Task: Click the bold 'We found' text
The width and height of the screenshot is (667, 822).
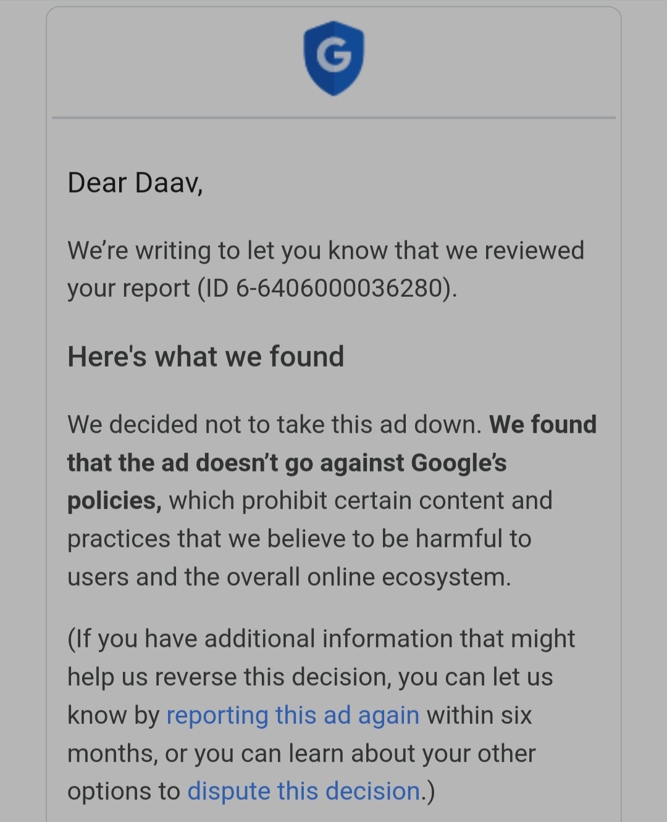Action: [543, 425]
